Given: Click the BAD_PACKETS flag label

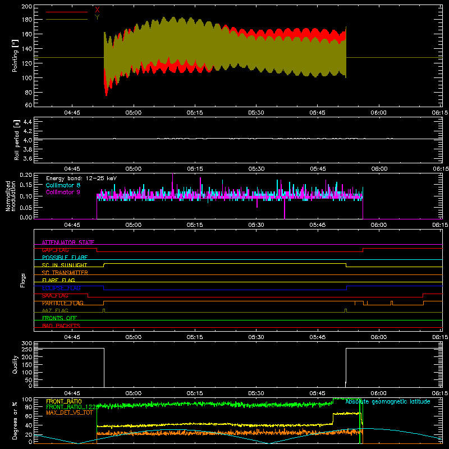Looking at the screenshot, I should [61, 326].
